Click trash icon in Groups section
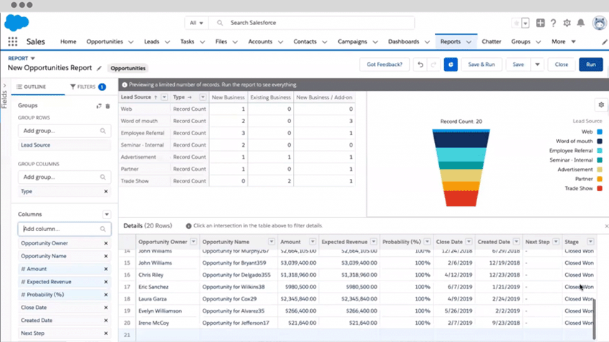The height and width of the screenshot is (342, 609). [x=108, y=106]
